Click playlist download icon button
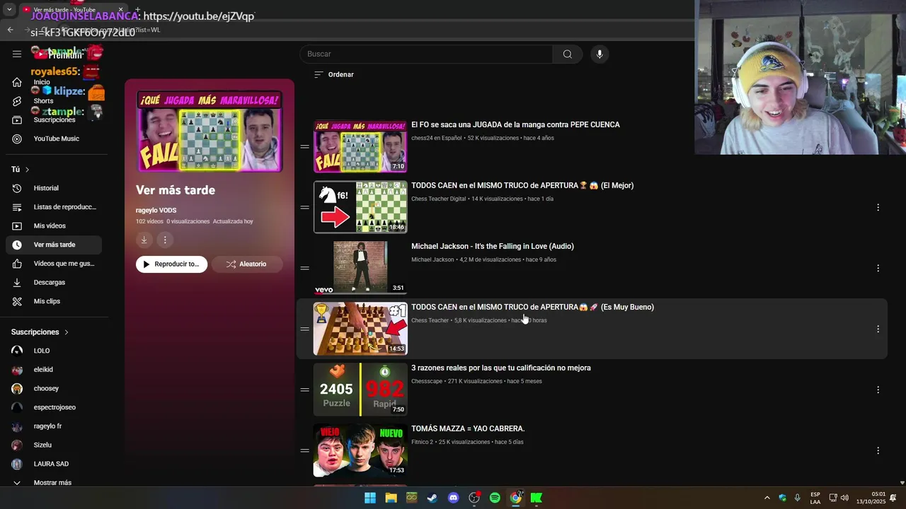Viewport: 906px width, 509px height. pyautogui.click(x=144, y=240)
